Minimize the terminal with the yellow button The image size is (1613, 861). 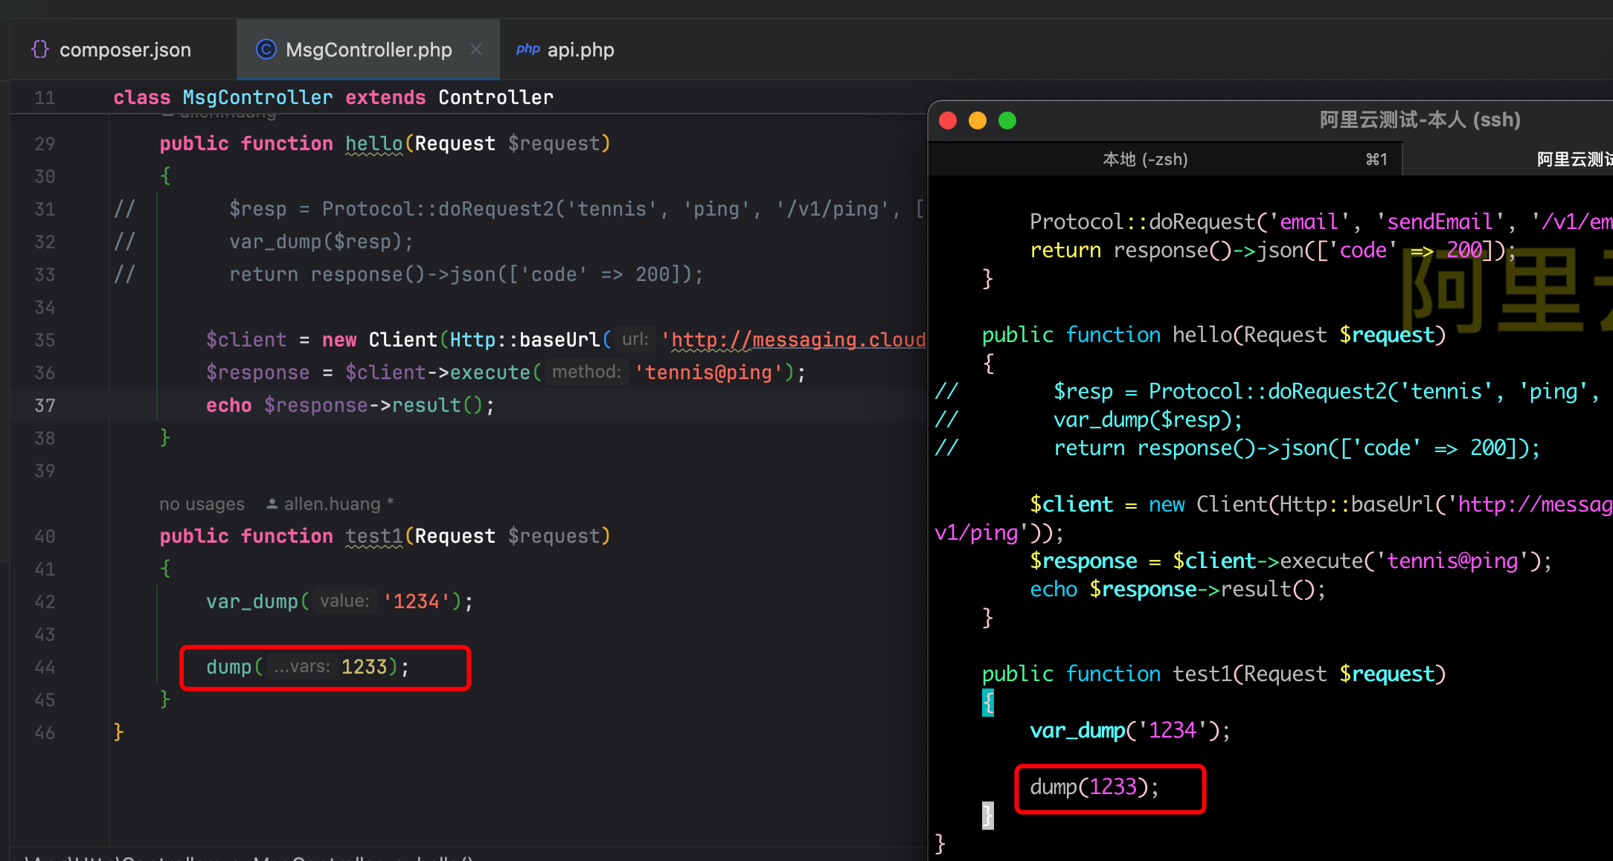click(x=978, y=120)
